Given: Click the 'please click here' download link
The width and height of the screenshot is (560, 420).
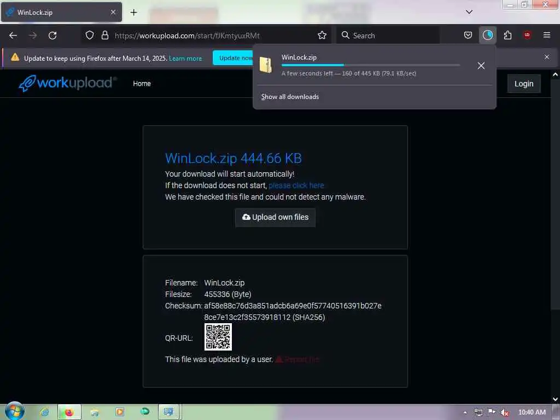Looking at the screenshot, I should [x=296, y=185].
